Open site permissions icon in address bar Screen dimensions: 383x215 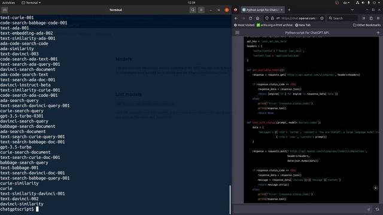coord(278,19)
